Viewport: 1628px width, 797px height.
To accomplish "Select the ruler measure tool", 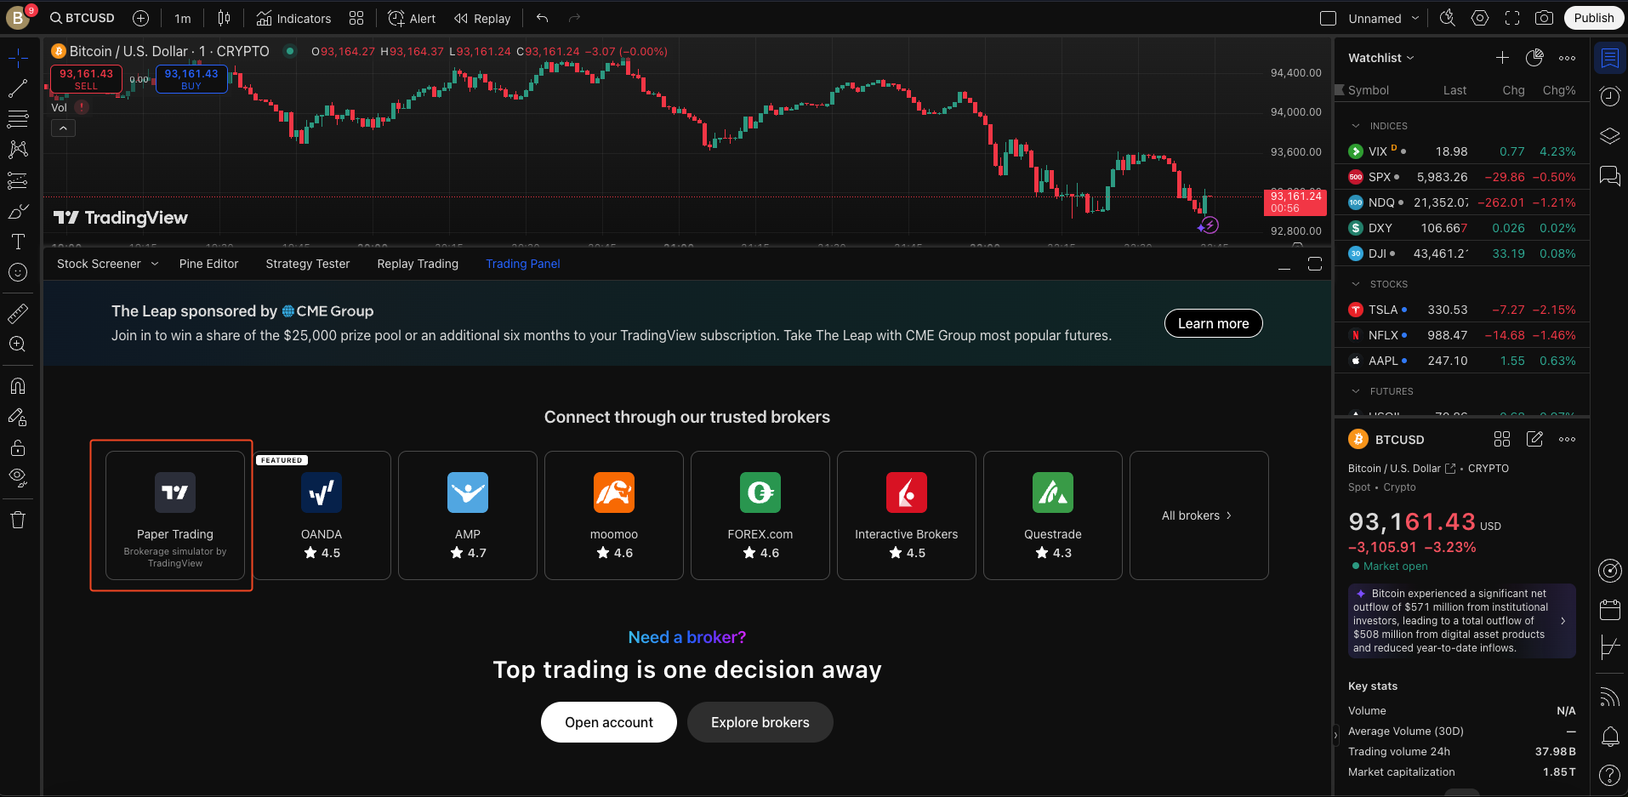I will click(x=18, y=314).
